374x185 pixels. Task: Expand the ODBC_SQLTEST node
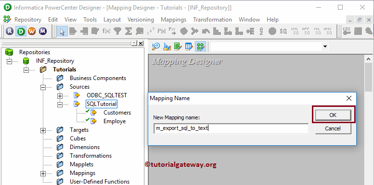[x=60, y=96]
